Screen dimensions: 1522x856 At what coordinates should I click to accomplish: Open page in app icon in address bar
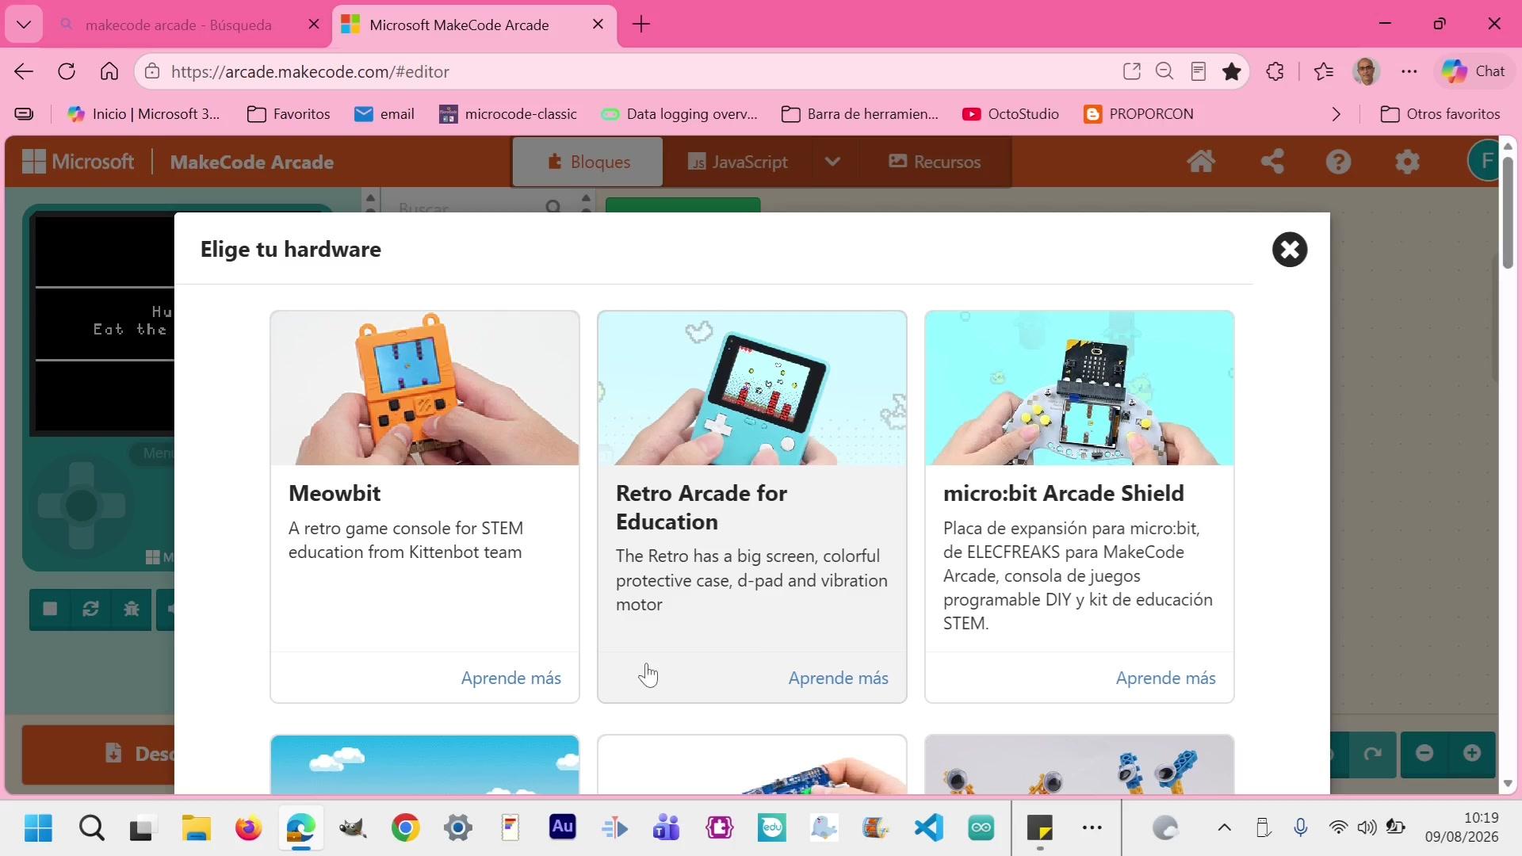coord(1132,71)
